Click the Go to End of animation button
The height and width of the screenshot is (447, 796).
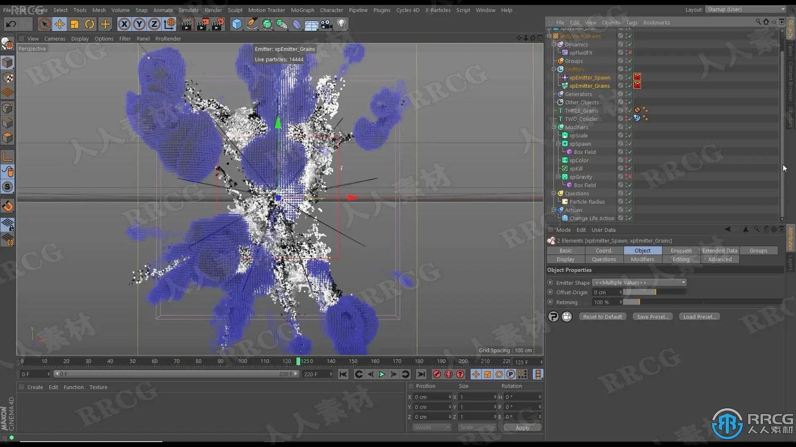click(x=421, y=374)
